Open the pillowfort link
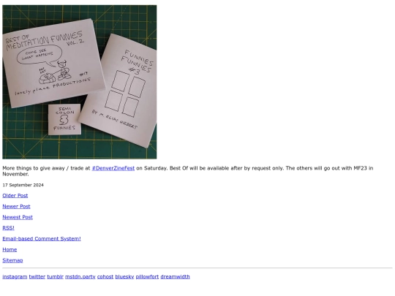The height and width of the screenshot is (296, 395). click(147, 277)
